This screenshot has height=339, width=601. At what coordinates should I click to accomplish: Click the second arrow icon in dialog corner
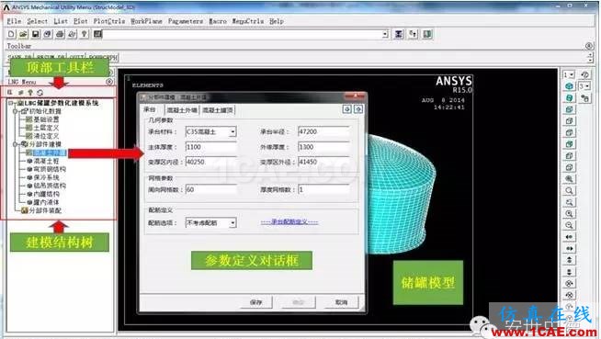click(x=358, y=109)
